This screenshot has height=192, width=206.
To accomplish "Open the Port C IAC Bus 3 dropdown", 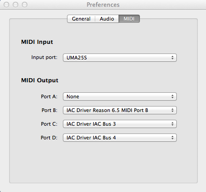I will [x=120, y=124].
